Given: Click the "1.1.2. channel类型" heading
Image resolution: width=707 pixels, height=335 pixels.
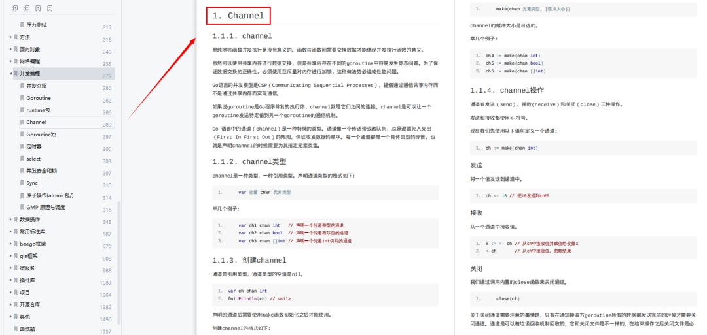Looking at the screenshot, I should 249,161.
